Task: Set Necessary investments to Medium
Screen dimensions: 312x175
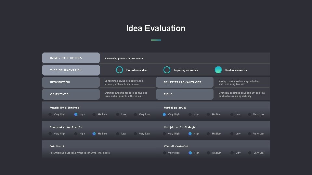Action: [x=94, y=134]
